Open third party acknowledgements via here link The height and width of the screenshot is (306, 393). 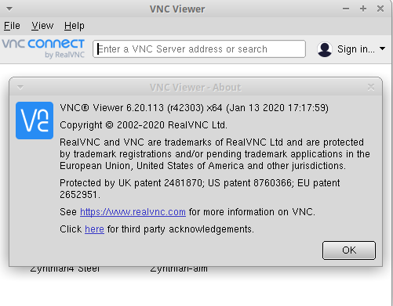[x=94, y=229]
